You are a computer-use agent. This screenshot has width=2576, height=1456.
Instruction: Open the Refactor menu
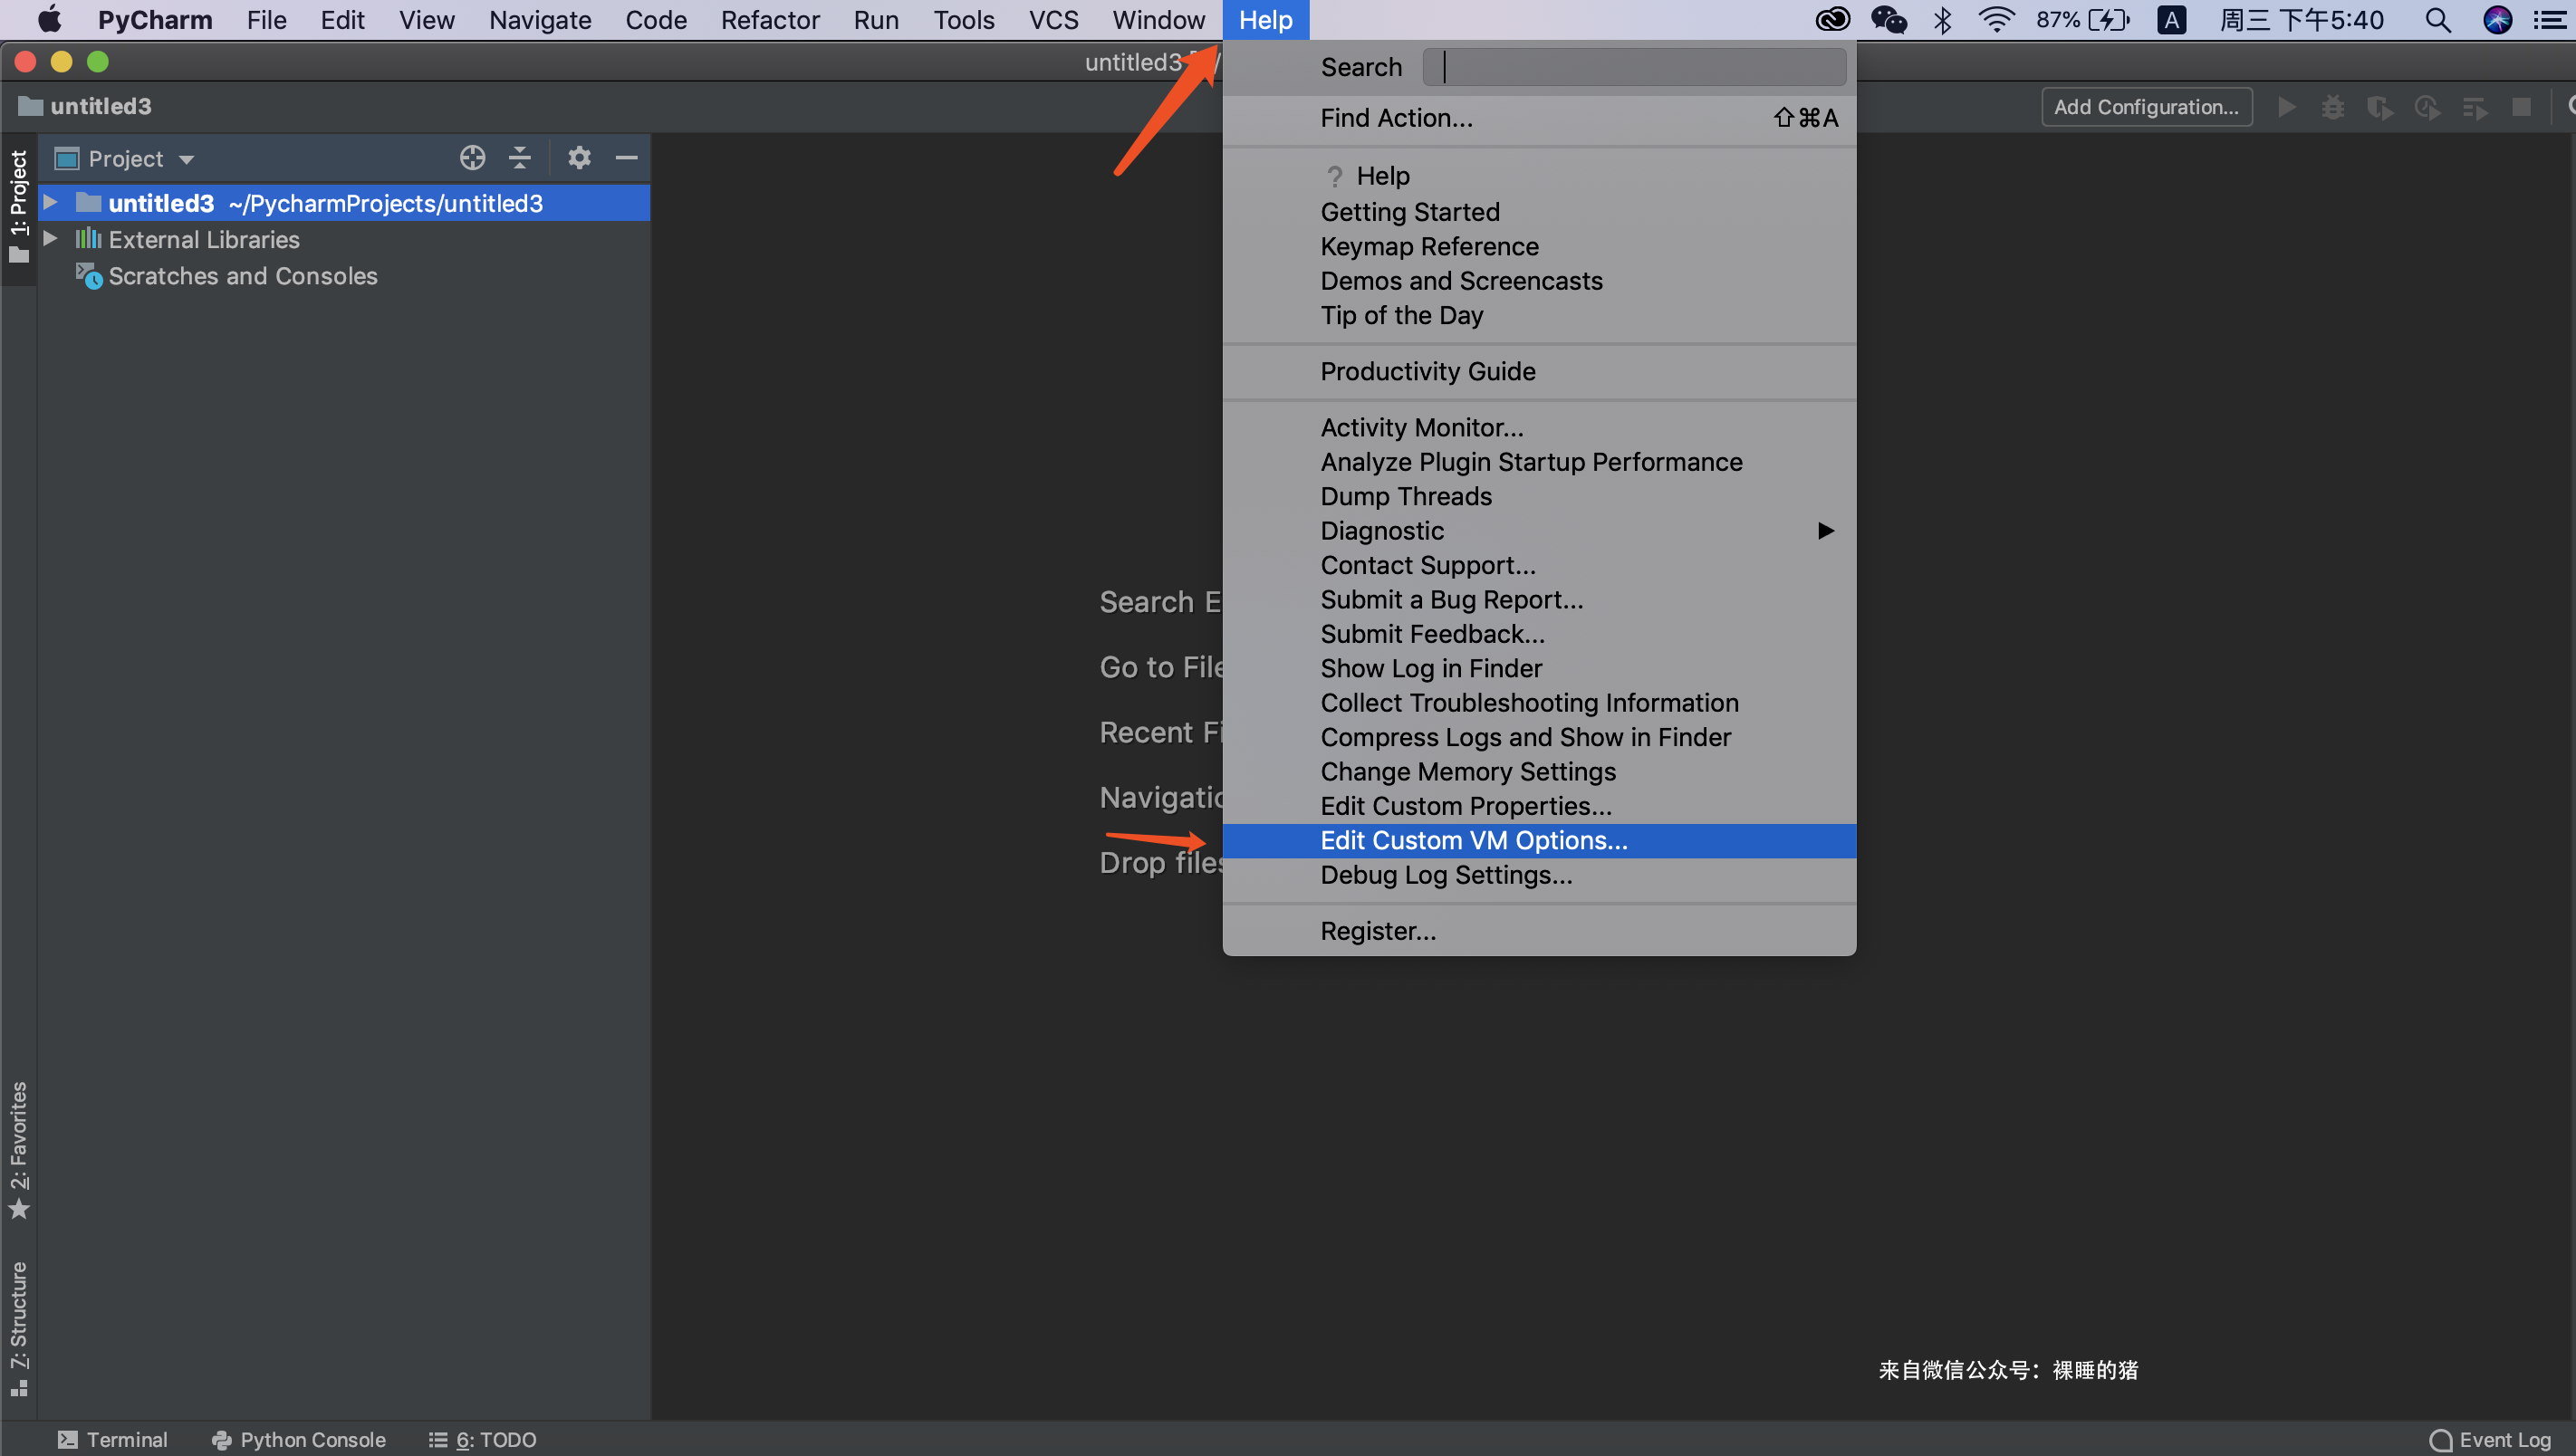tap(770, 20)
